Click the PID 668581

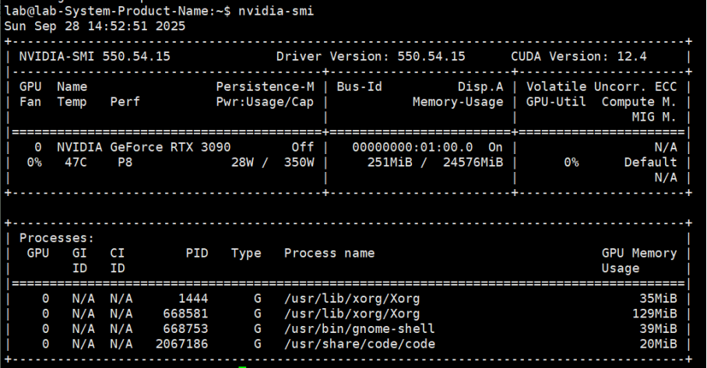point(185,314)
